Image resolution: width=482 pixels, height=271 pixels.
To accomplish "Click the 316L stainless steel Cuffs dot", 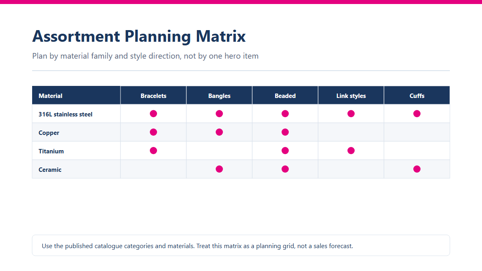I will [417, 114].
